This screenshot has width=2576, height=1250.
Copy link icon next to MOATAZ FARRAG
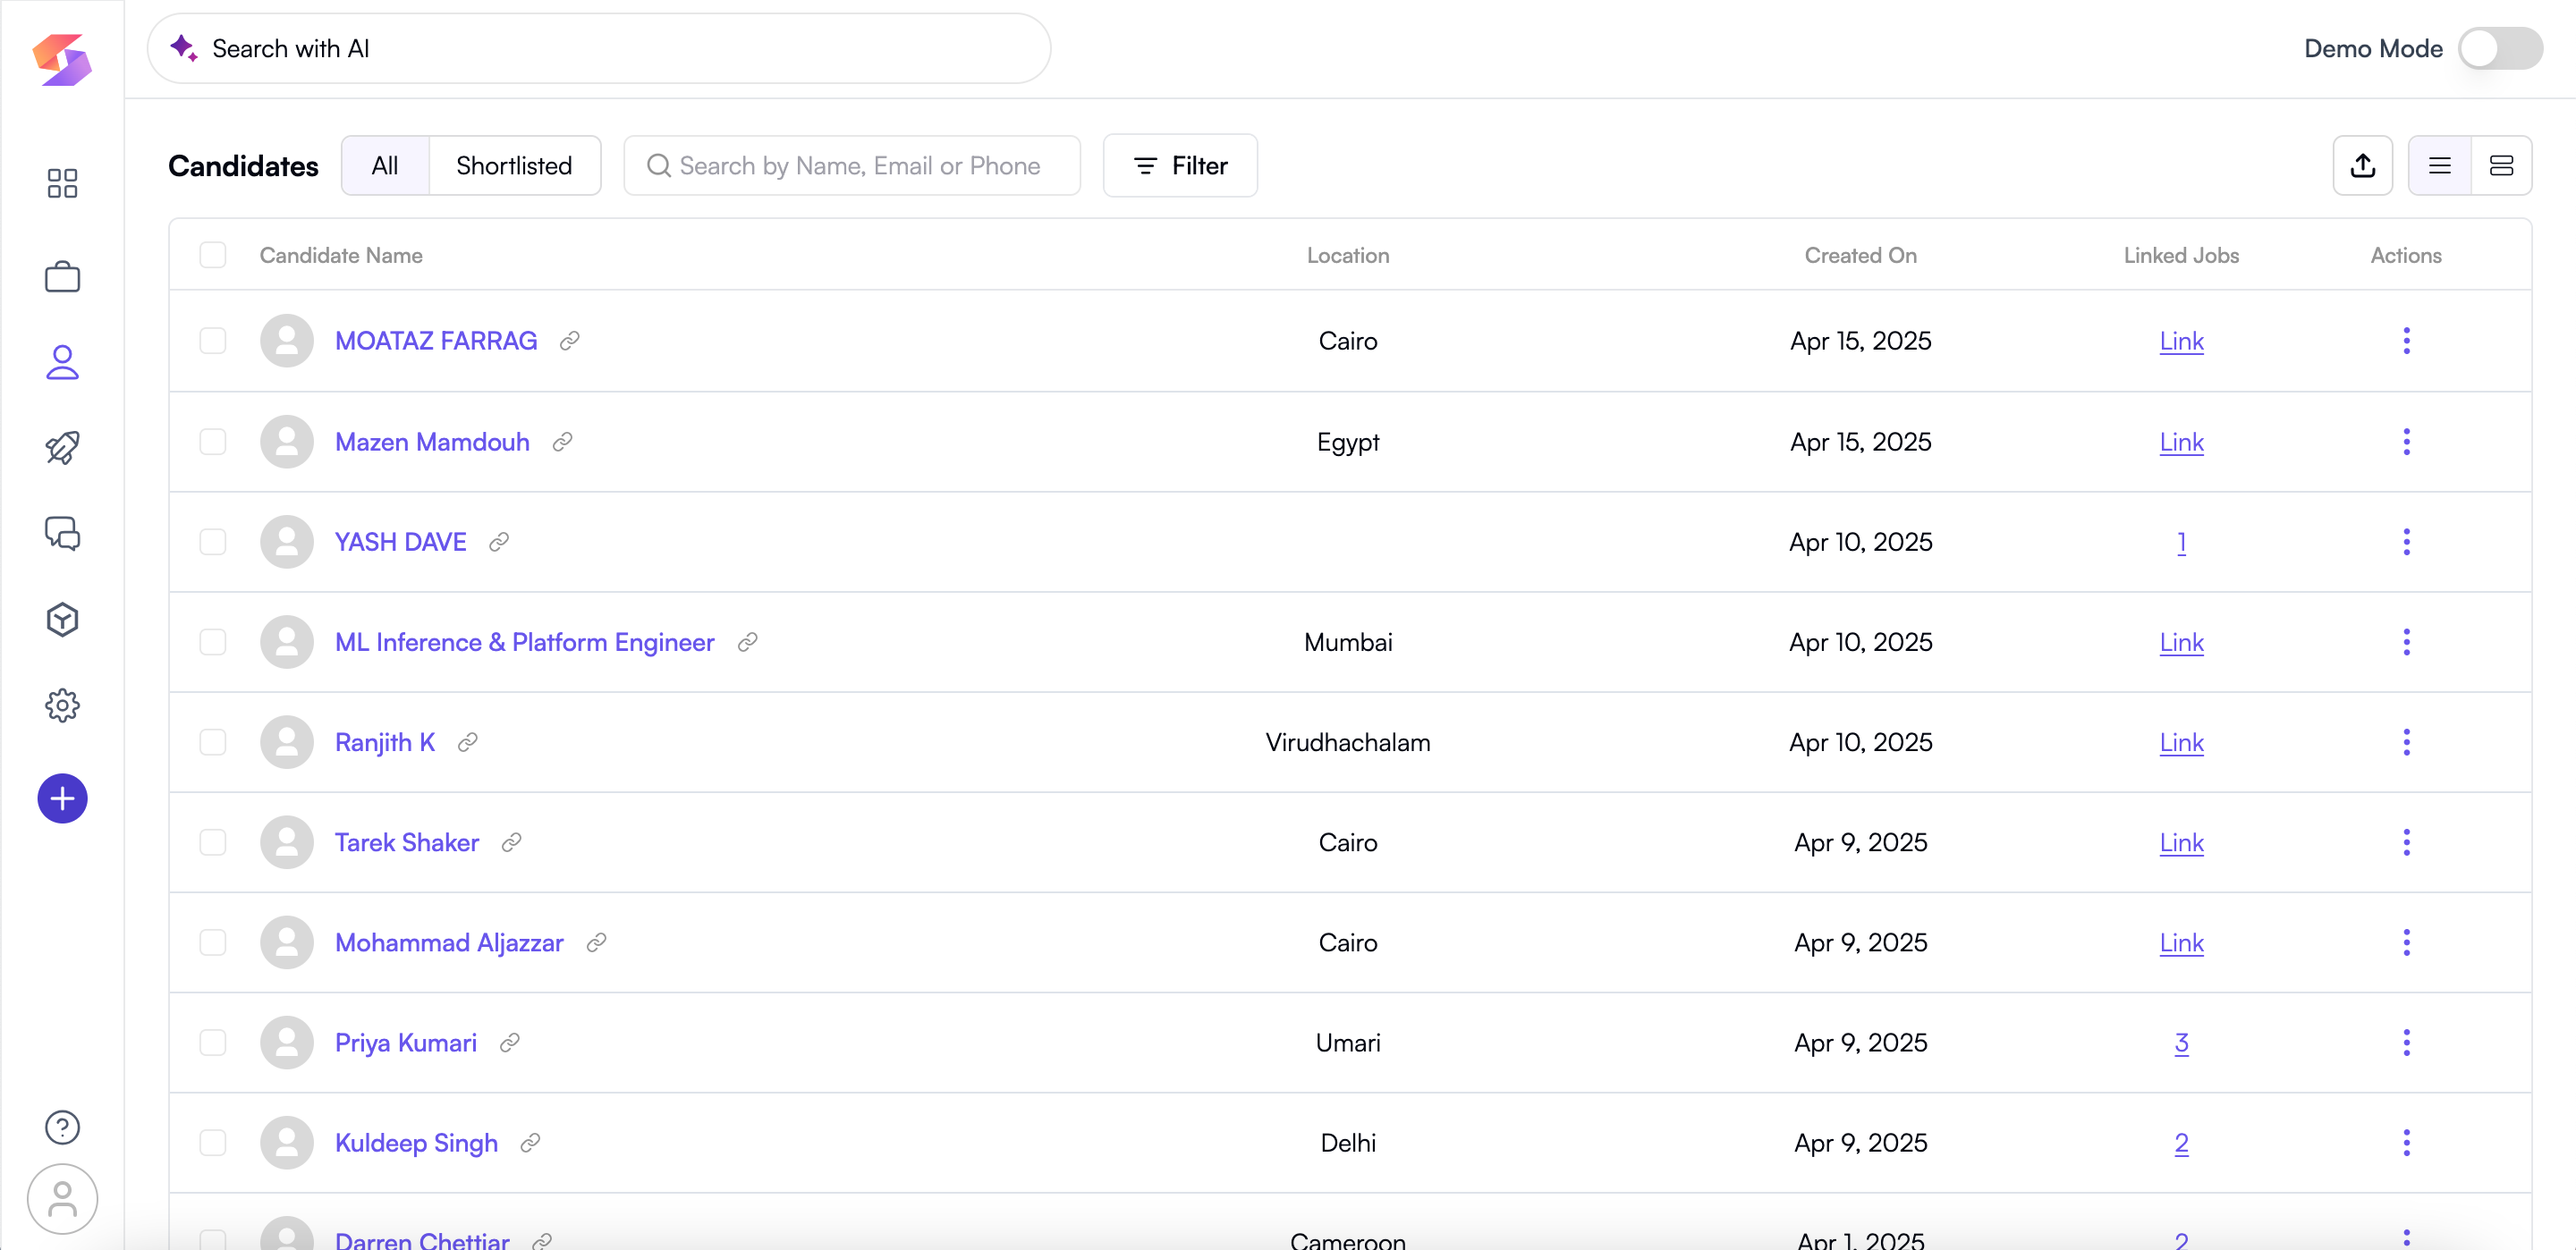(x=570, y=341)
